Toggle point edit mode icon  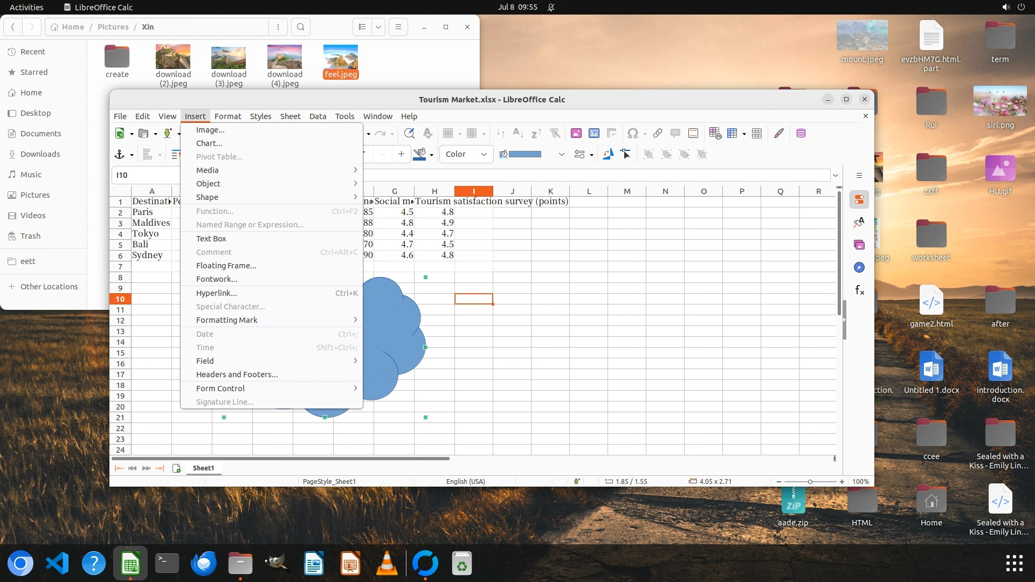(626, 155)
